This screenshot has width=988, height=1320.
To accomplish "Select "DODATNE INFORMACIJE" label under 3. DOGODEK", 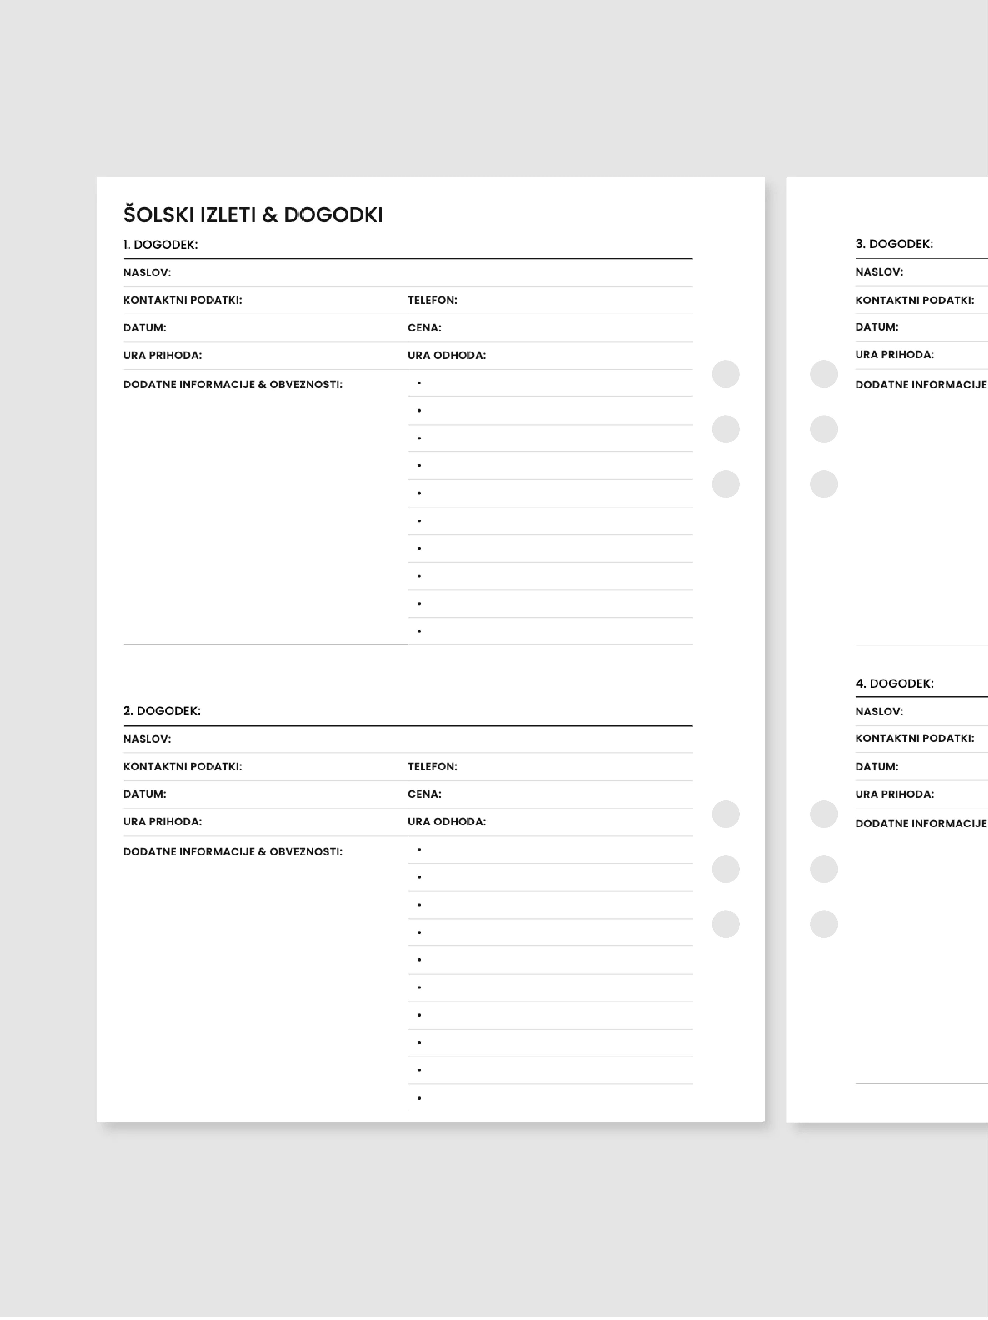I will coord(921,384).
